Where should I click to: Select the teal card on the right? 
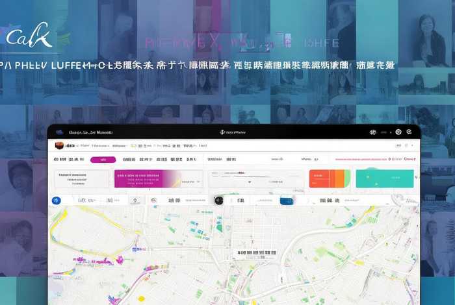385,178
